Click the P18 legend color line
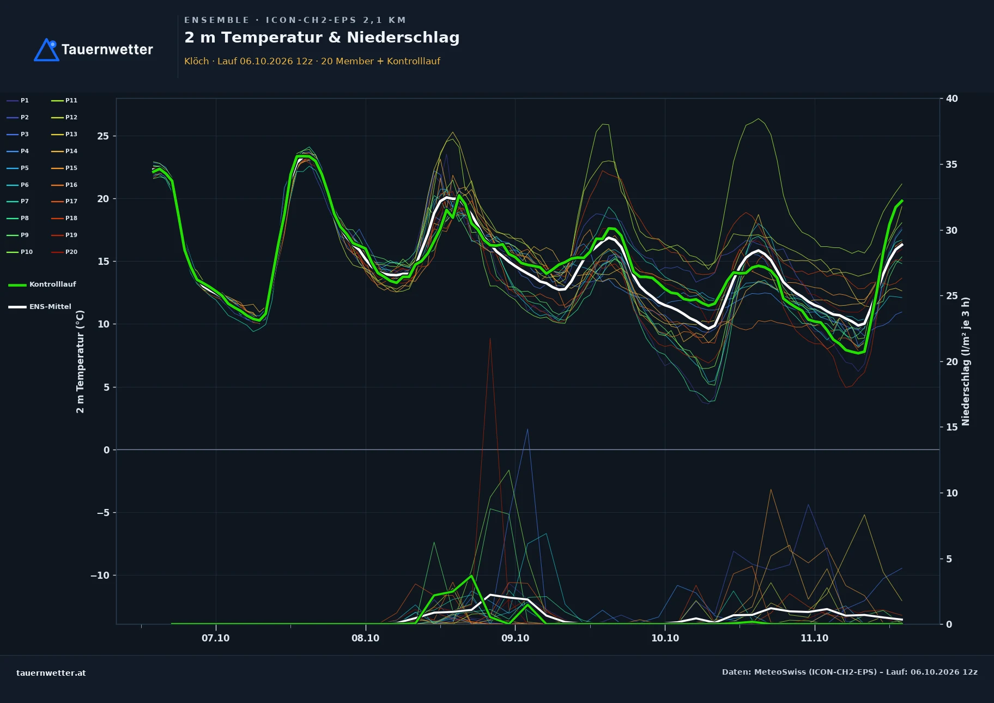 pos(57,218)
